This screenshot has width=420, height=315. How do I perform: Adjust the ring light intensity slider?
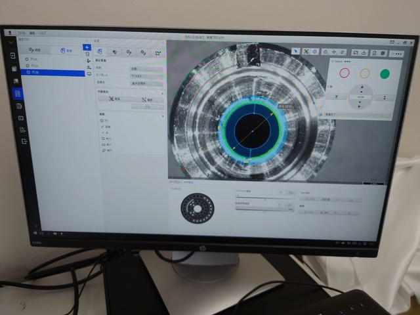[264, 198]
